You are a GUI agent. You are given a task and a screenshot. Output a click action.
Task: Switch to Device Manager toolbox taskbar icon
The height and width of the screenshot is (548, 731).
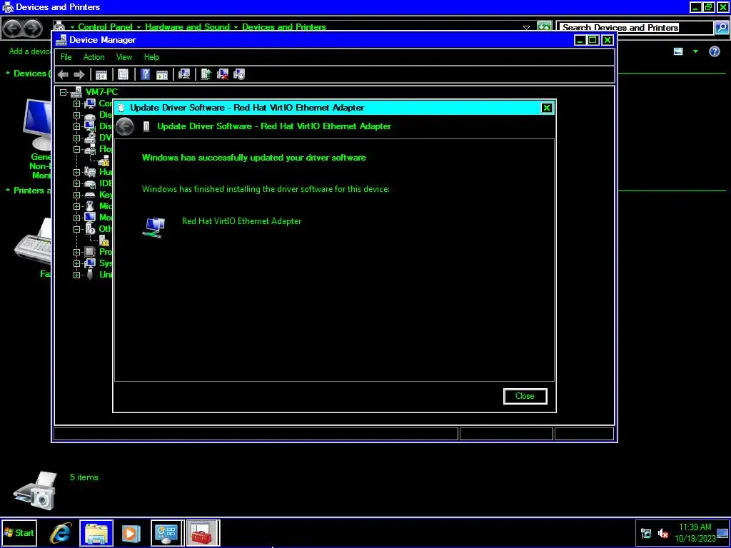[203, 533]
